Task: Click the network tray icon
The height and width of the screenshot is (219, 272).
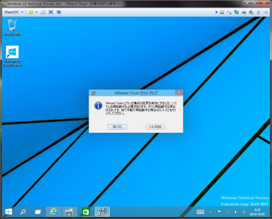Action: coord(227,212)
